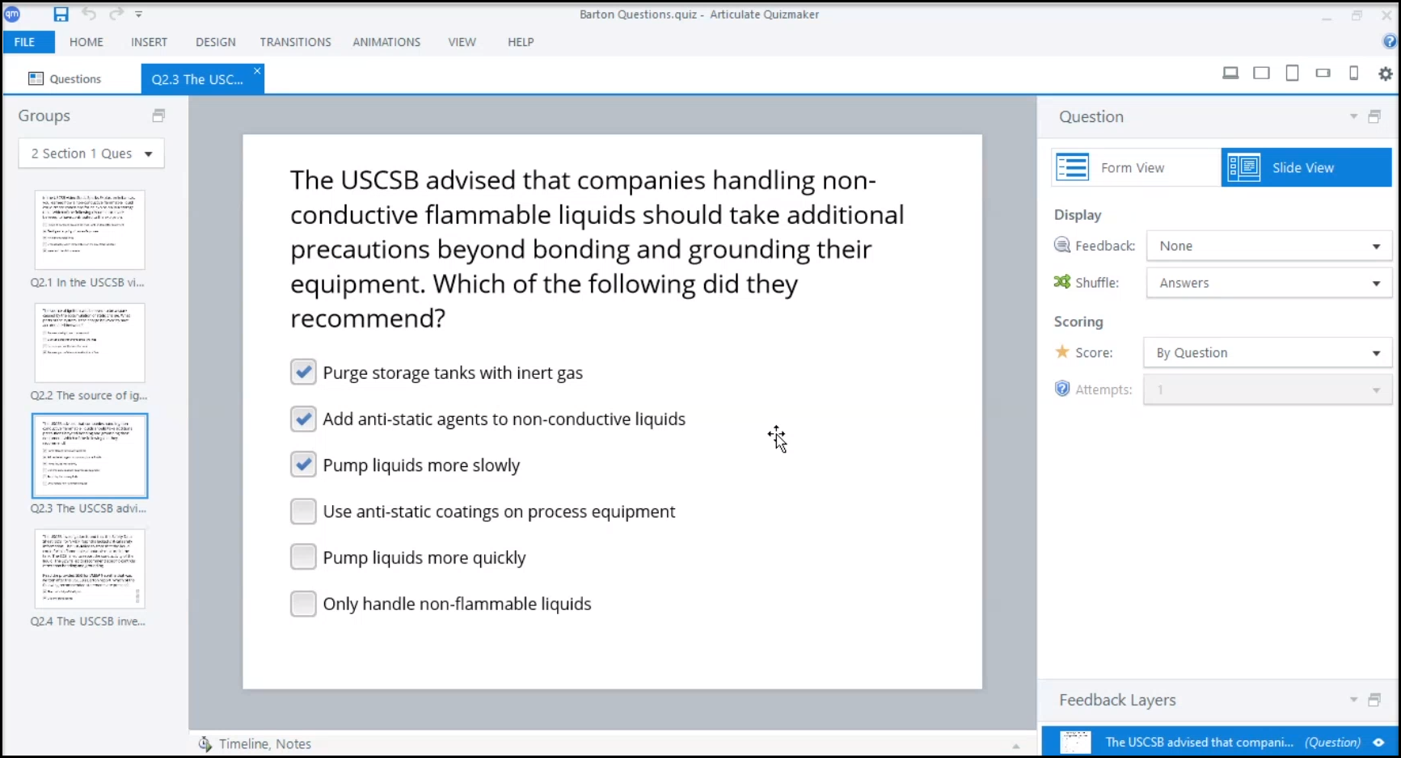The width and height of the screenshot is (1401, 758).
Task: Open the disabled Attempts dropdown
Action: pyautogui.click(x=1267, y=390)
